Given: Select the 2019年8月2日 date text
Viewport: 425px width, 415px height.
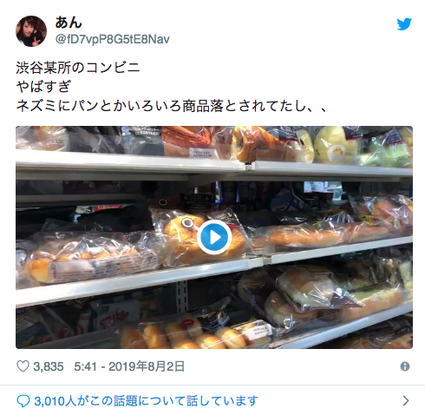Looking at the screenshot, I should [x=147, y=366].
